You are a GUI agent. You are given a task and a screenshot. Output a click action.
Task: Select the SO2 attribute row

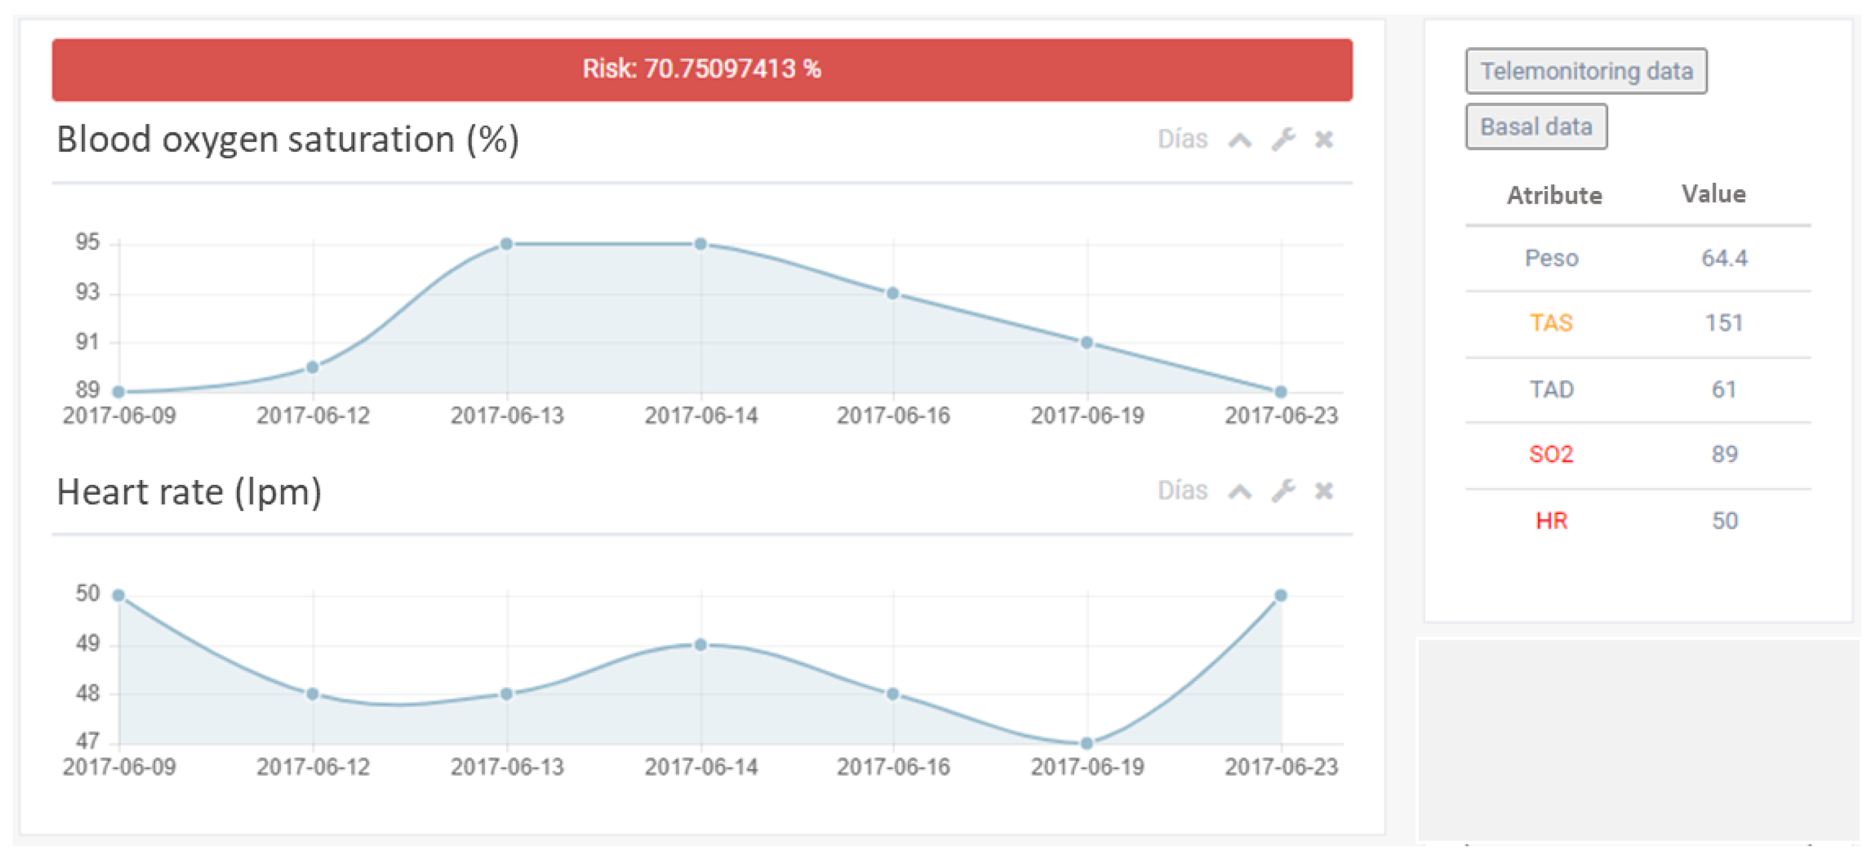[1551, 454]
